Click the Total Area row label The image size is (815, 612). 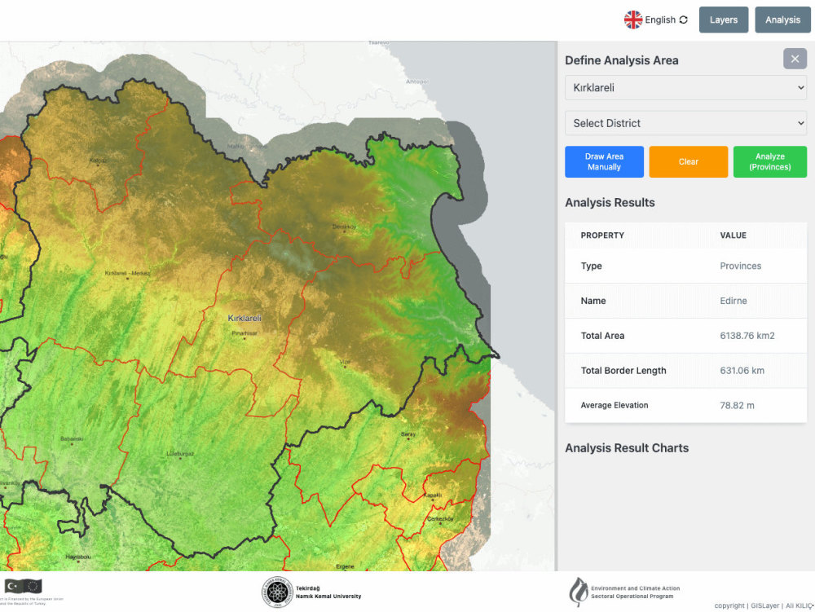(602, 336)
